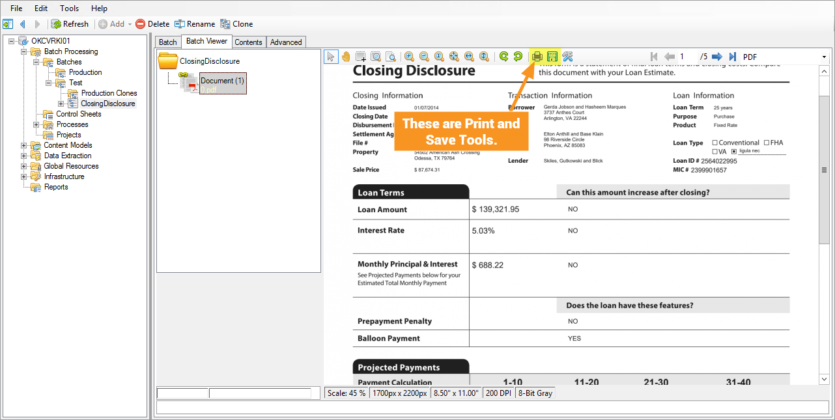Go to the previous page
The width and height of the screenshot is (835, 420).
pos(669,57)
